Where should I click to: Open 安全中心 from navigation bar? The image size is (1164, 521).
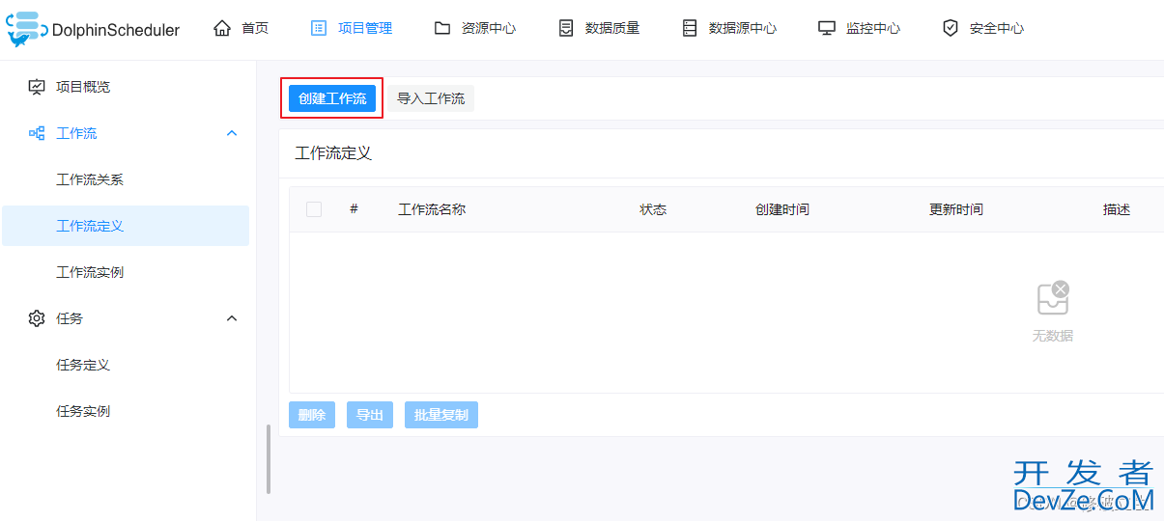click(997, 28)
